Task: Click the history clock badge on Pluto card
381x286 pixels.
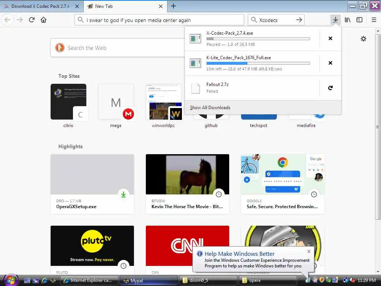Action: (x=124, y=266)
